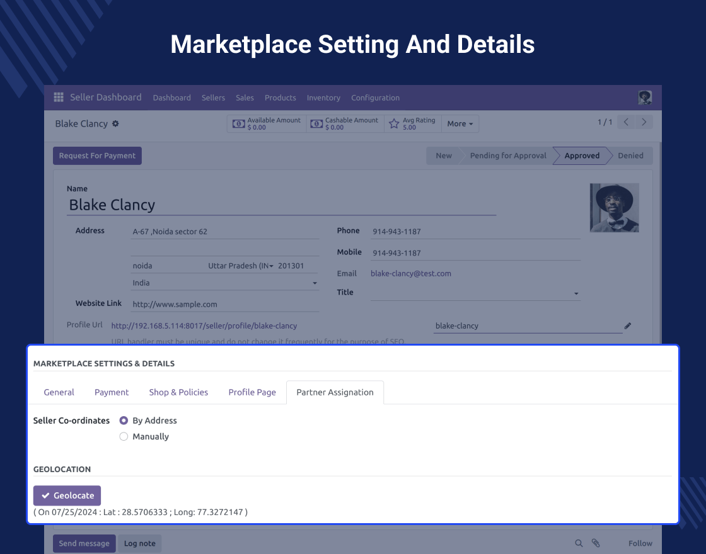Select the By Address radio option
The image size is (706, 554).
(124, 421)
